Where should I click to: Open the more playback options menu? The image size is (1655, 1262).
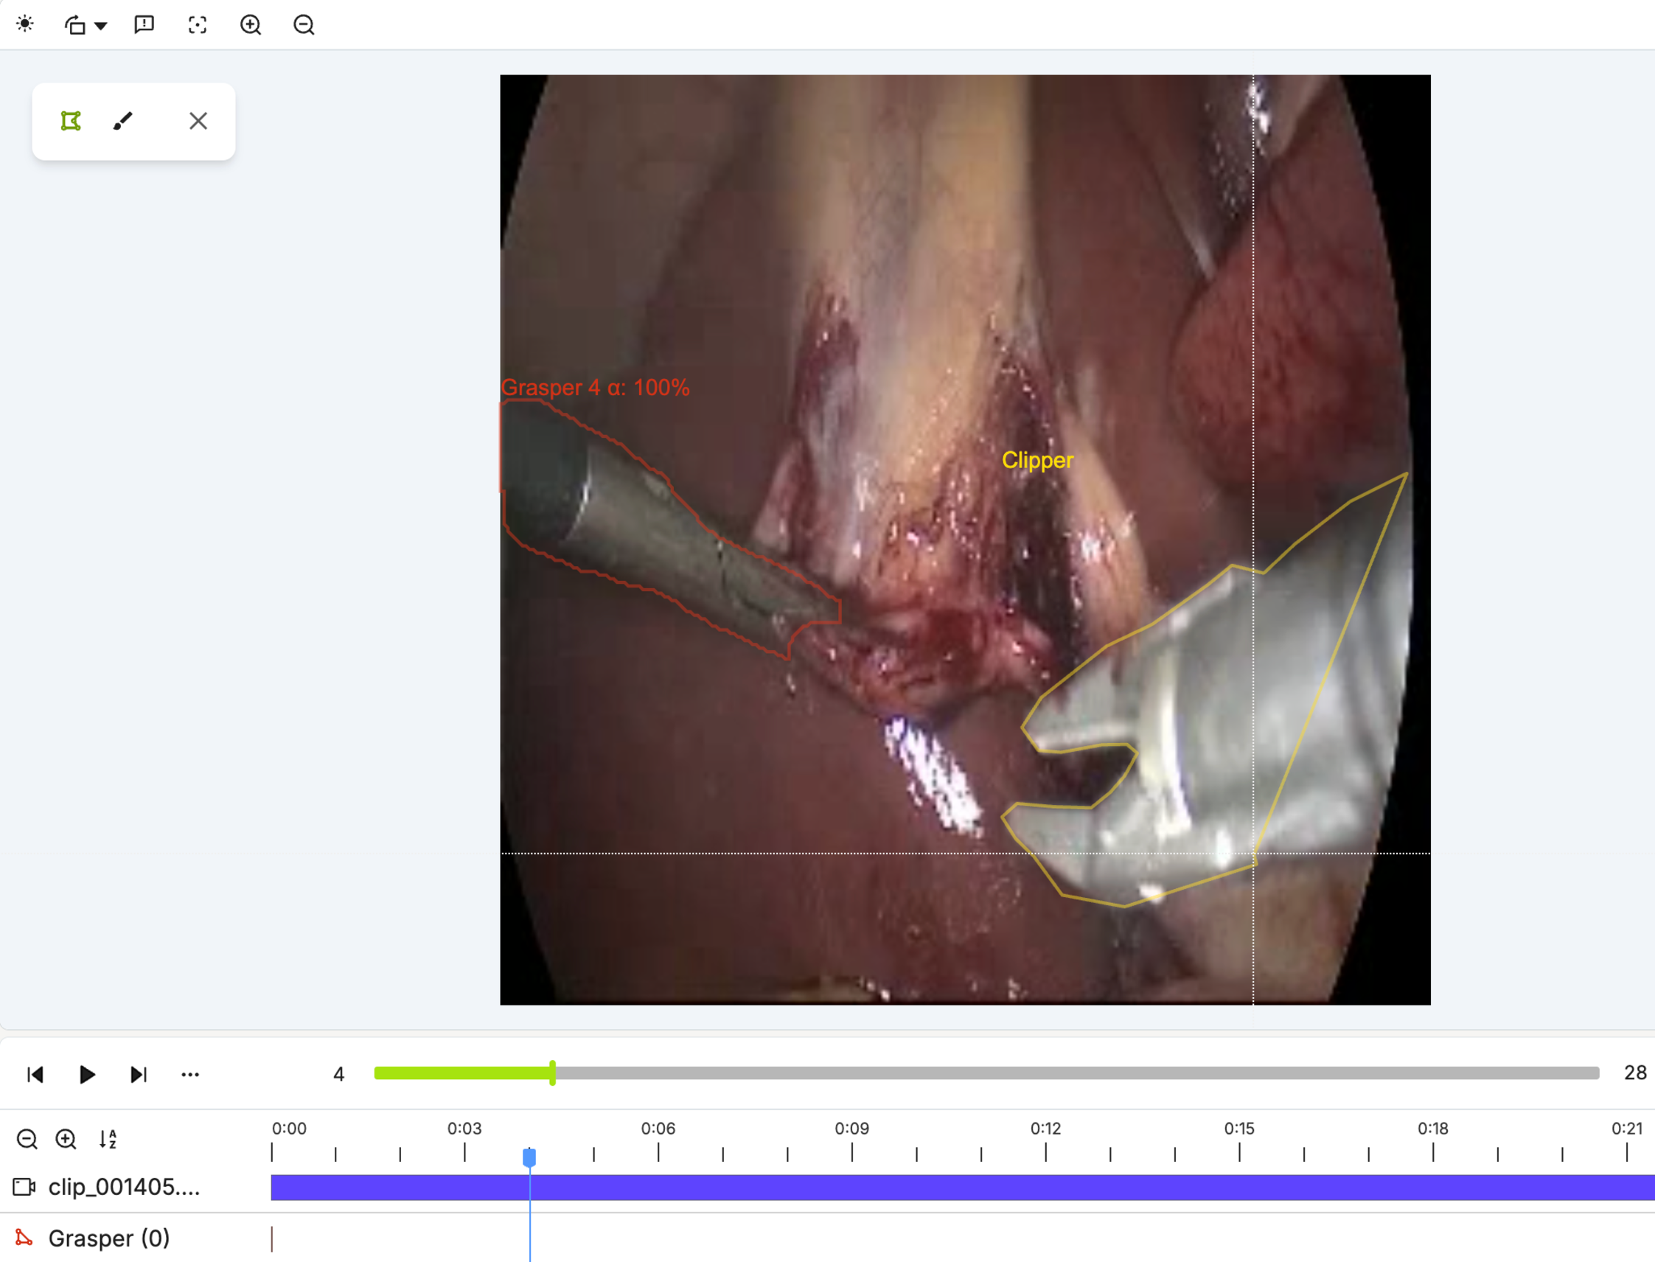(x=190, y=1074)
